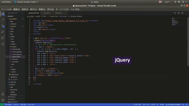Open the network icon in system tray
189x106 pixels.
click(x=175, y=2)
